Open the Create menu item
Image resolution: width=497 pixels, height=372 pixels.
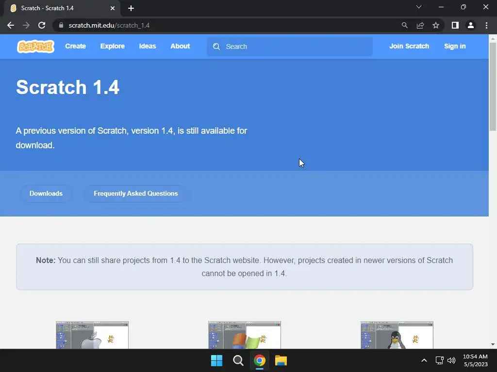point(75,46)
